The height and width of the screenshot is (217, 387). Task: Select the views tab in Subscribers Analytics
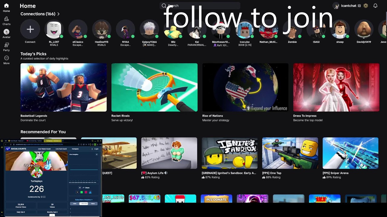point(75,203)
